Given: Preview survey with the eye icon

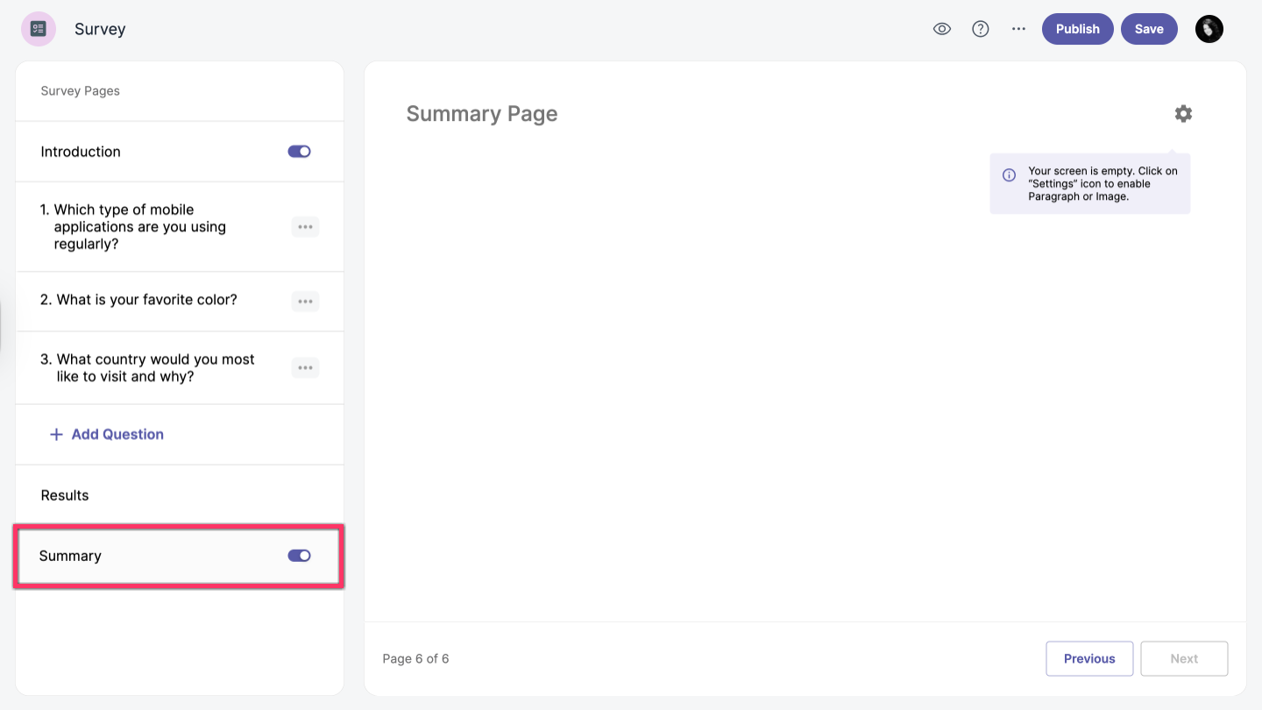Looking at the screenshot, I should pyautogui.click(x=942, y=29).
